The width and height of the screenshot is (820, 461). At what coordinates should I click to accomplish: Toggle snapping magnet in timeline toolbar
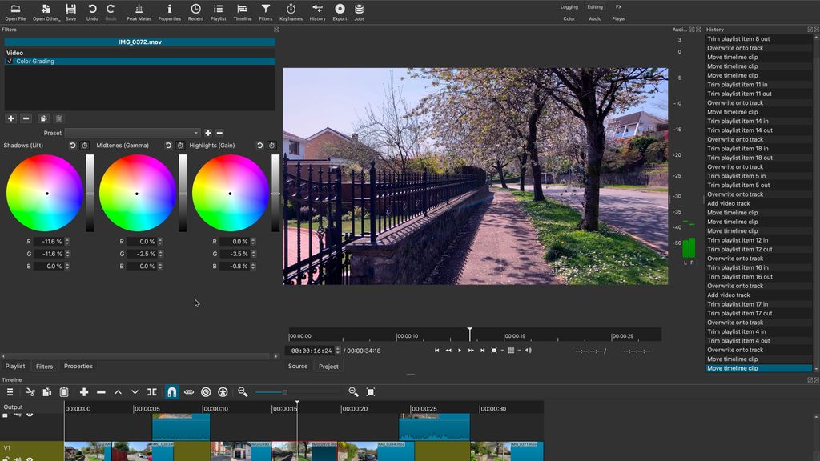click(x=171, y=392)
